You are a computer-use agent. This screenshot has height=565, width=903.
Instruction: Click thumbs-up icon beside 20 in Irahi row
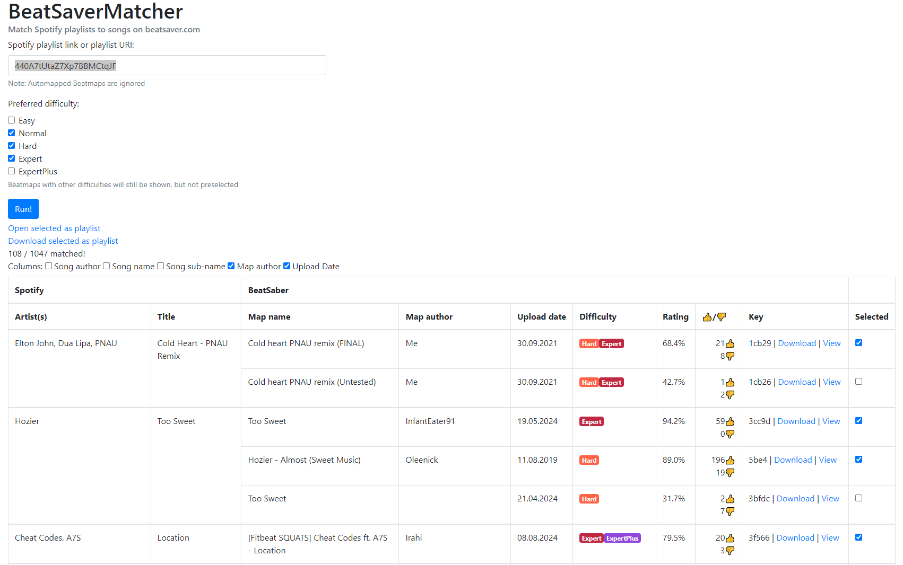point(730,538)
